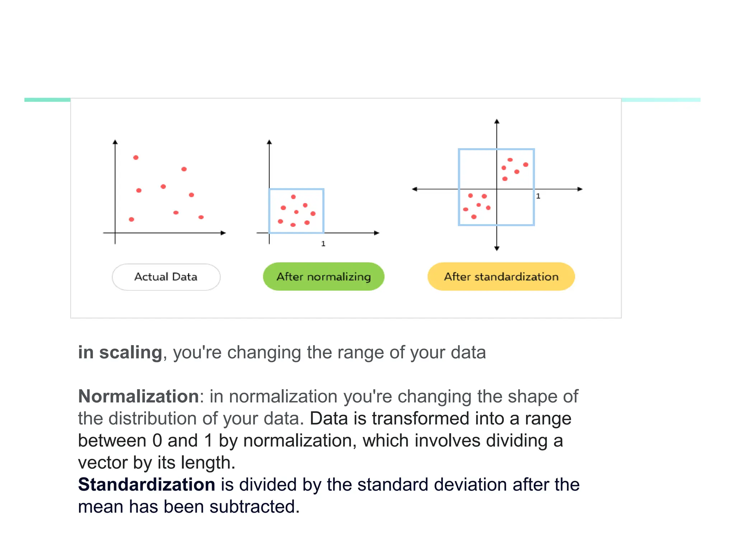The height and width of the screenshot is (551, 735).
Task: Click the text "mean has been subtracted."
Action: (x=189, y=507)
